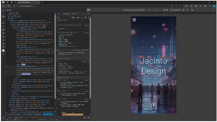Open Dimensions iPhone 14 Pro Max dropdown
The height and width of the screenshot is (122, 217).
[x=134, y=10]
